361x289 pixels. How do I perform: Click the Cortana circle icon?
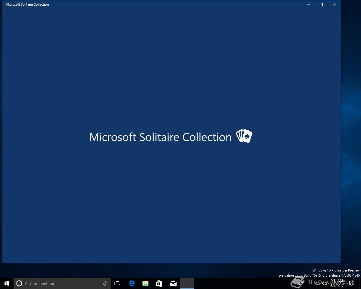[19, 283]
